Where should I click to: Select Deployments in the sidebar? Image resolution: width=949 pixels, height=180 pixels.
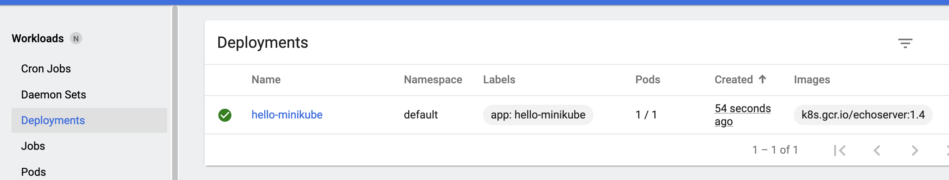53,121
